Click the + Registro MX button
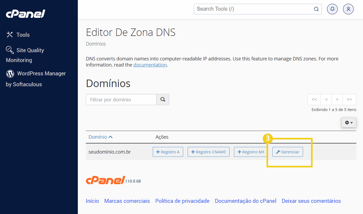 251,152
